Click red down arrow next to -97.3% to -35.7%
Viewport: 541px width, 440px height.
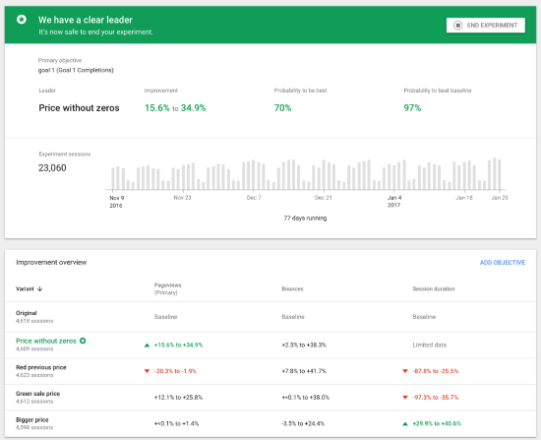pyautogui.click(x=405, y=398)
